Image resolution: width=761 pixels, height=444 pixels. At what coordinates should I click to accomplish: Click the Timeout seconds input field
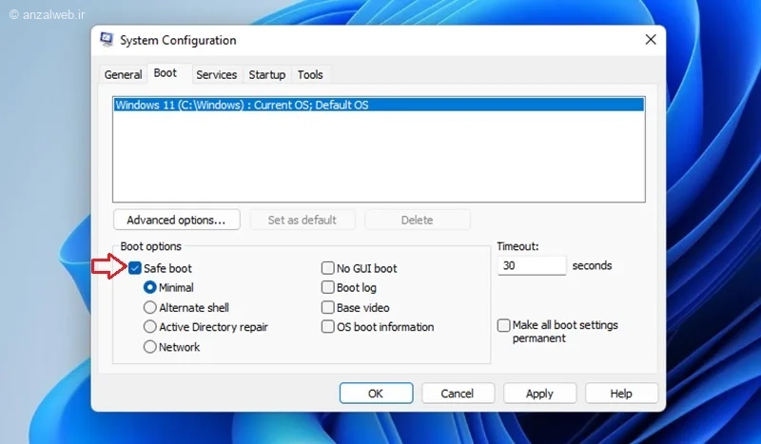532,265
